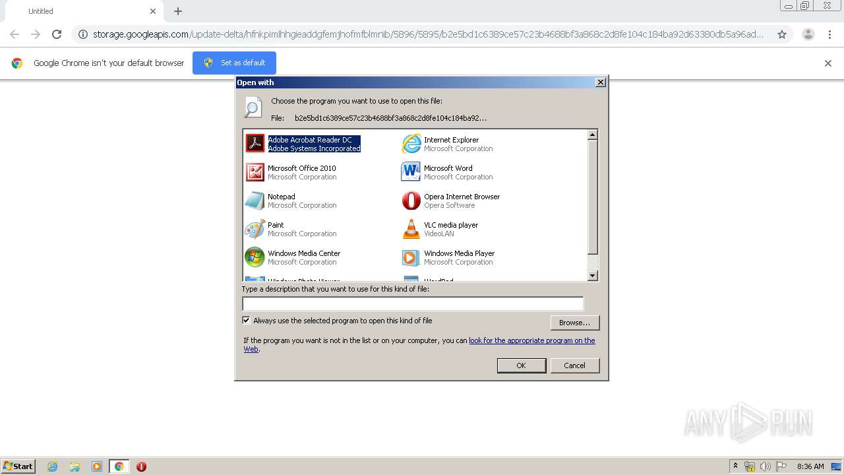Click the Chrome back arrow
The width and height of the screenshot is (844, 475).
(15, 34)
